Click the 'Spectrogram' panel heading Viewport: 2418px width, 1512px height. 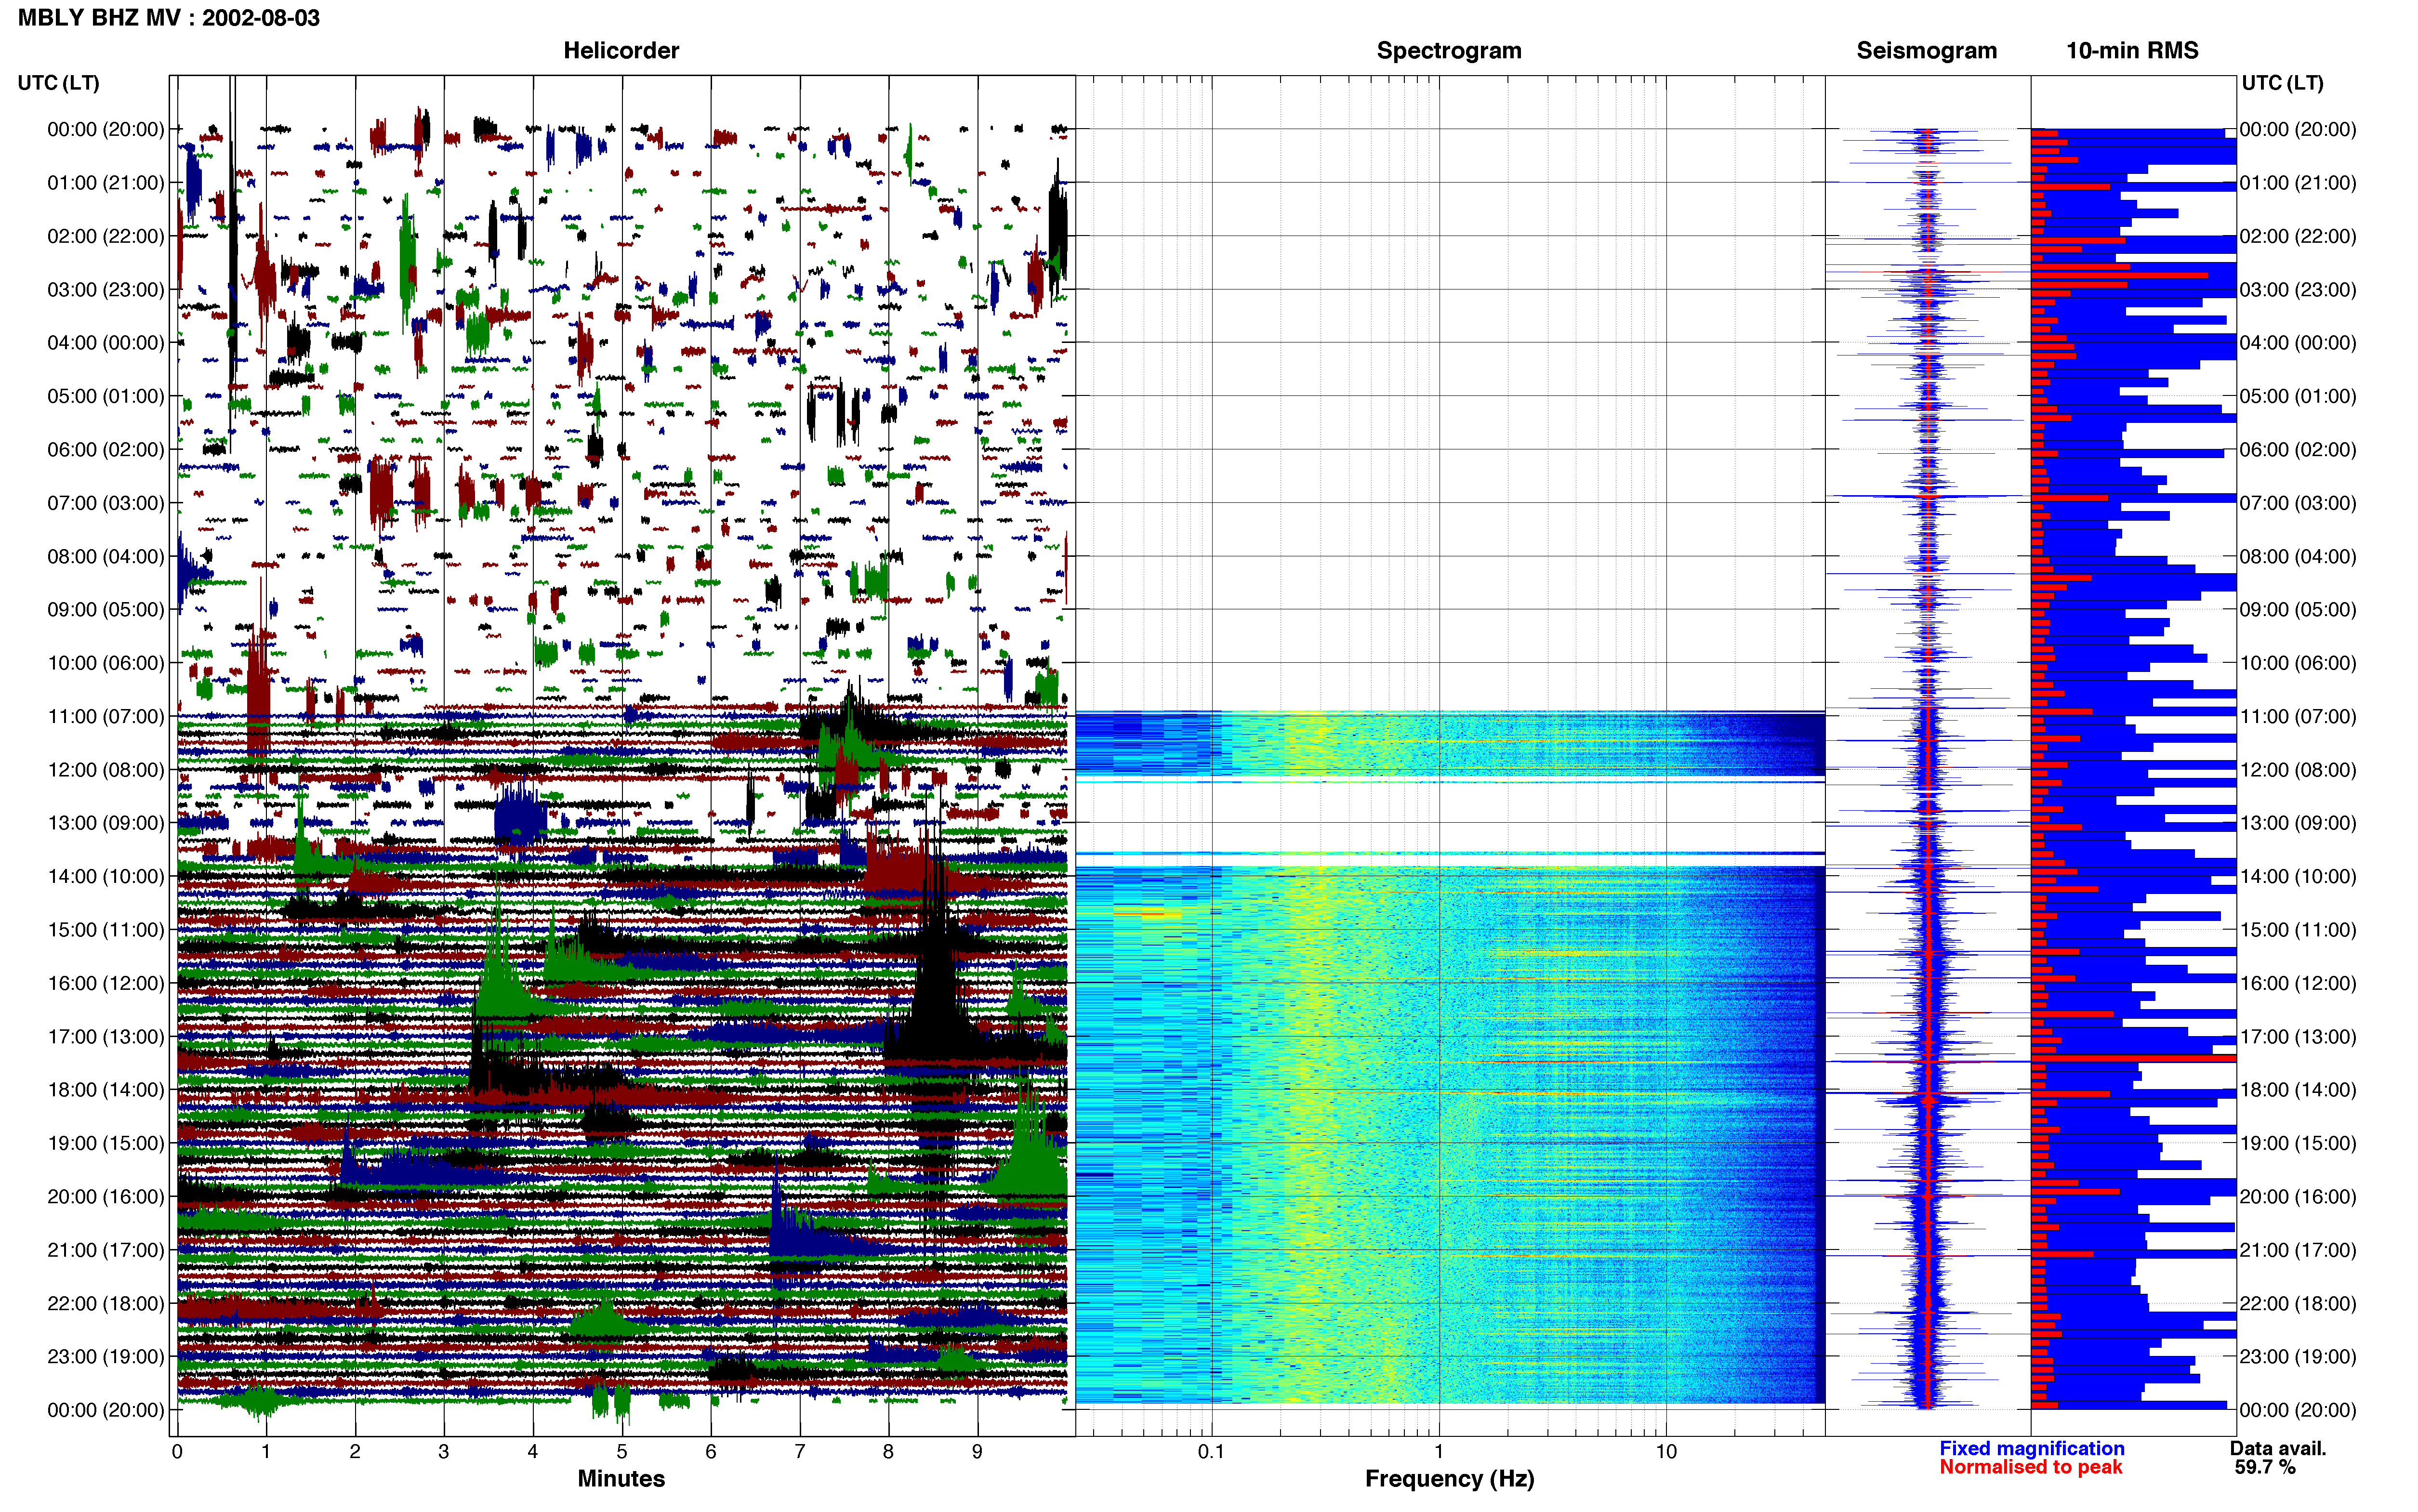pos(1449,50)
